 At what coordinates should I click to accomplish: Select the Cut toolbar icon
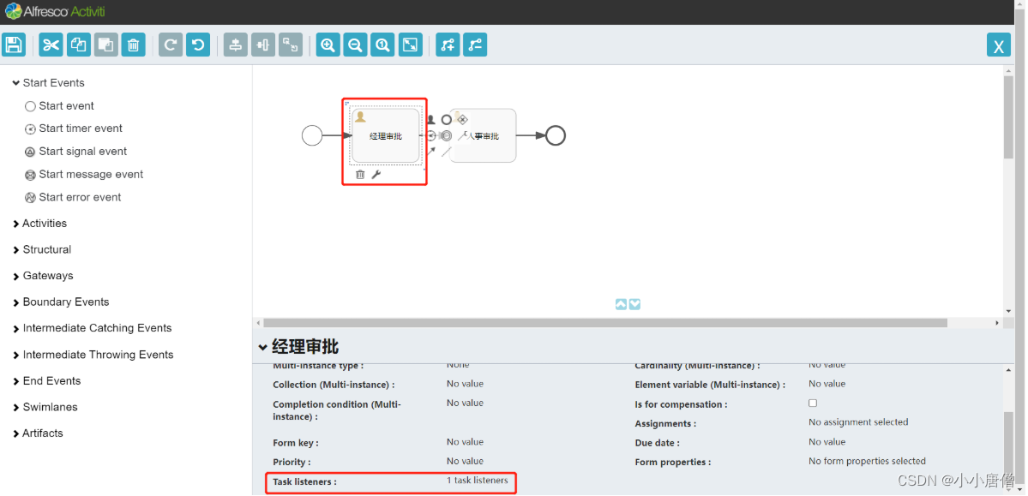point(51,45)
